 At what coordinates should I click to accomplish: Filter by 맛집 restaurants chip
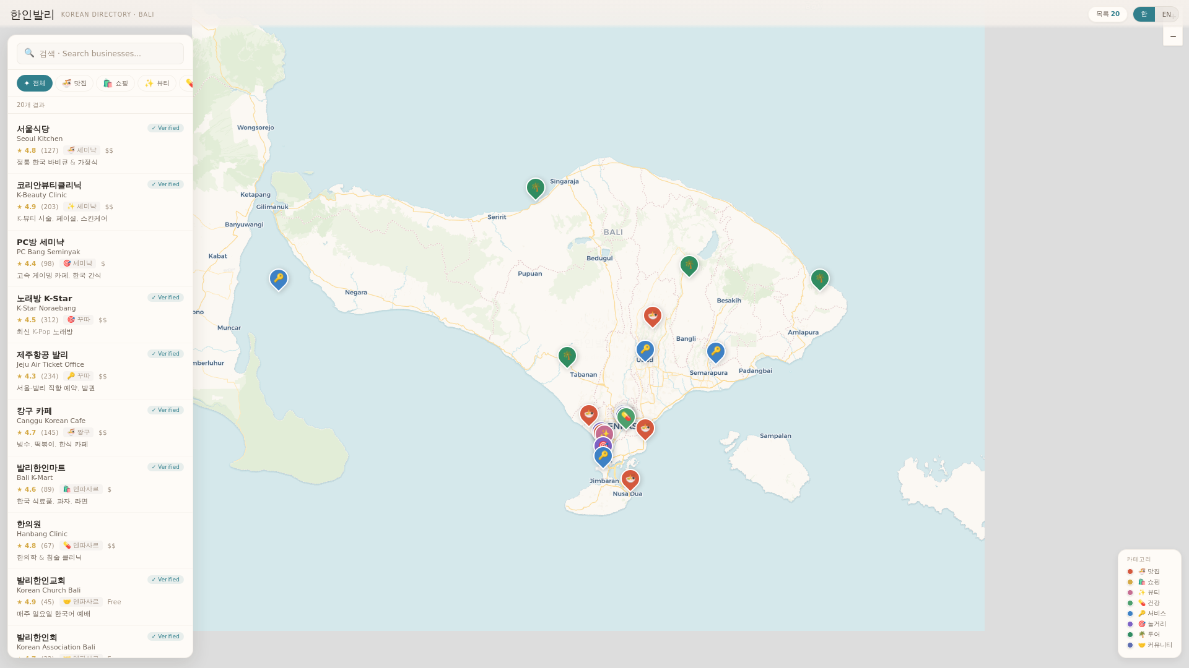(x=74, y=83)
